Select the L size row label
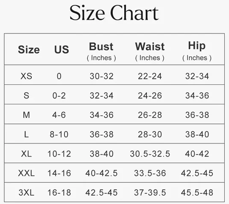The width and height of the screenshot is (229, 204). (26, 134)
